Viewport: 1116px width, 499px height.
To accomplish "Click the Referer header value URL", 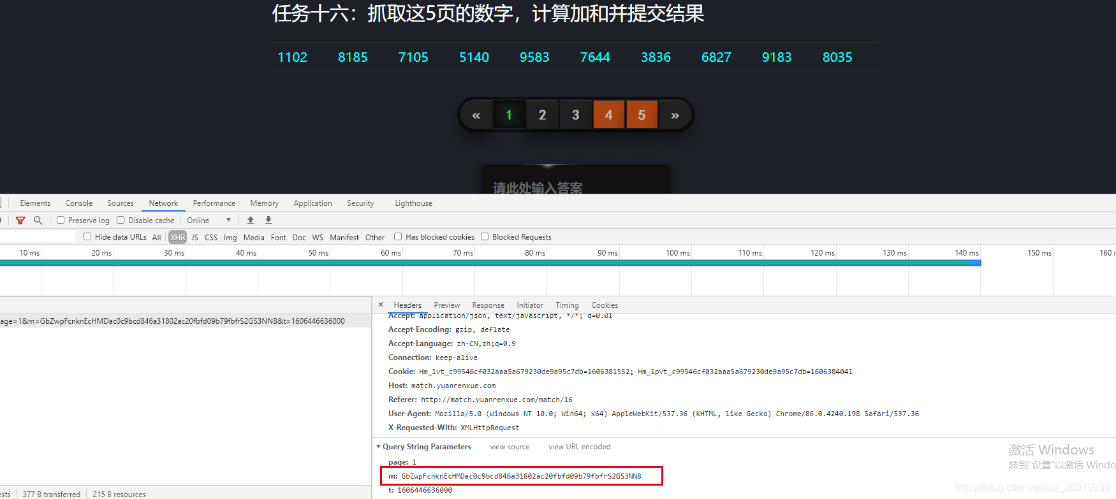I will point(497,400).
